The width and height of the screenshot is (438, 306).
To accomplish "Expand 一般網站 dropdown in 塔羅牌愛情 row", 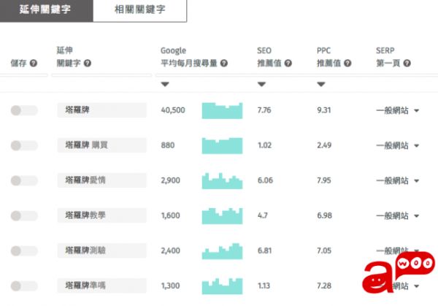I will pos(417,181).
